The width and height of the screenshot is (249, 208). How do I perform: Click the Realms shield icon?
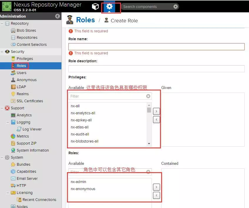13,94
